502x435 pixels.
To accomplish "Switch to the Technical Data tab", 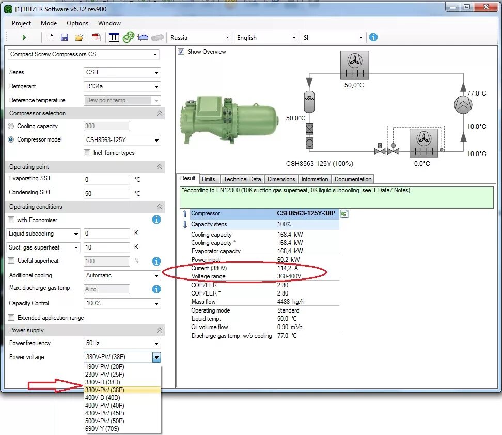I will coord(242,179).
